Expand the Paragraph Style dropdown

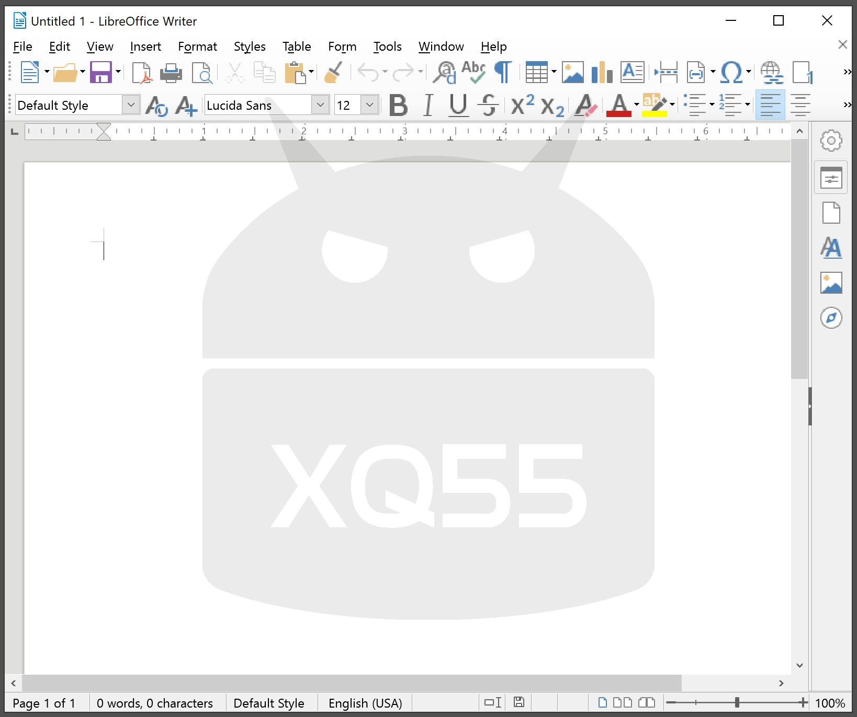point(131,106)
